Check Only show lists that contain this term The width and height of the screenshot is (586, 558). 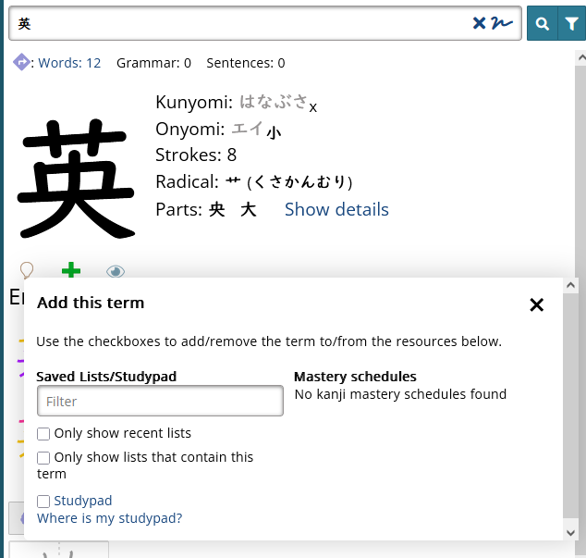43,458
